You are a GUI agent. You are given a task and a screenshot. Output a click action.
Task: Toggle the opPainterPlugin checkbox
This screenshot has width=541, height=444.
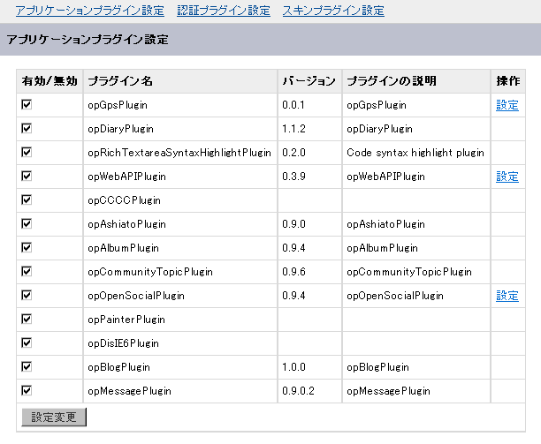pos(27,319)
